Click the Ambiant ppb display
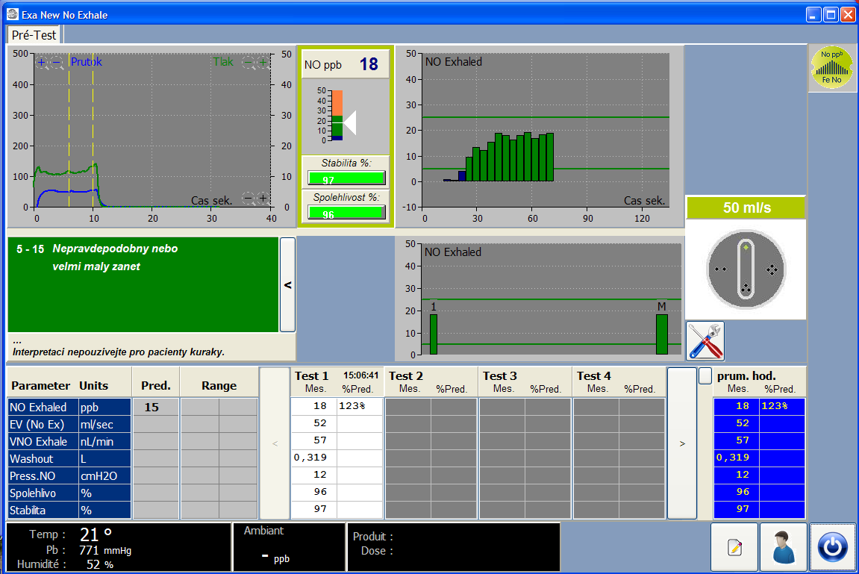The width and height of the screenshot is (859, 574). coord(289,546)
